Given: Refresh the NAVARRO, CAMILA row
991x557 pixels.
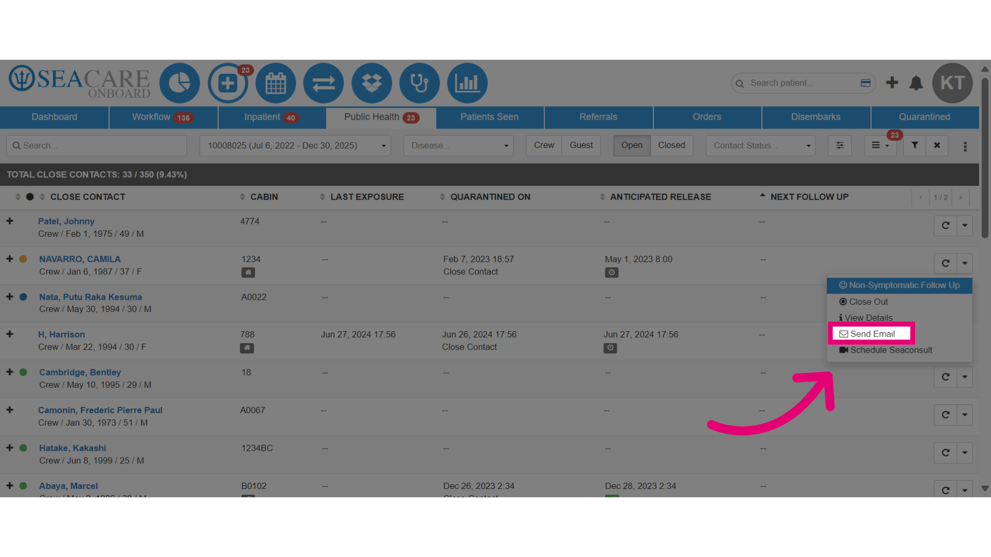Looking at the screenshot, I should pyautogui.click(x=946, y=264).
